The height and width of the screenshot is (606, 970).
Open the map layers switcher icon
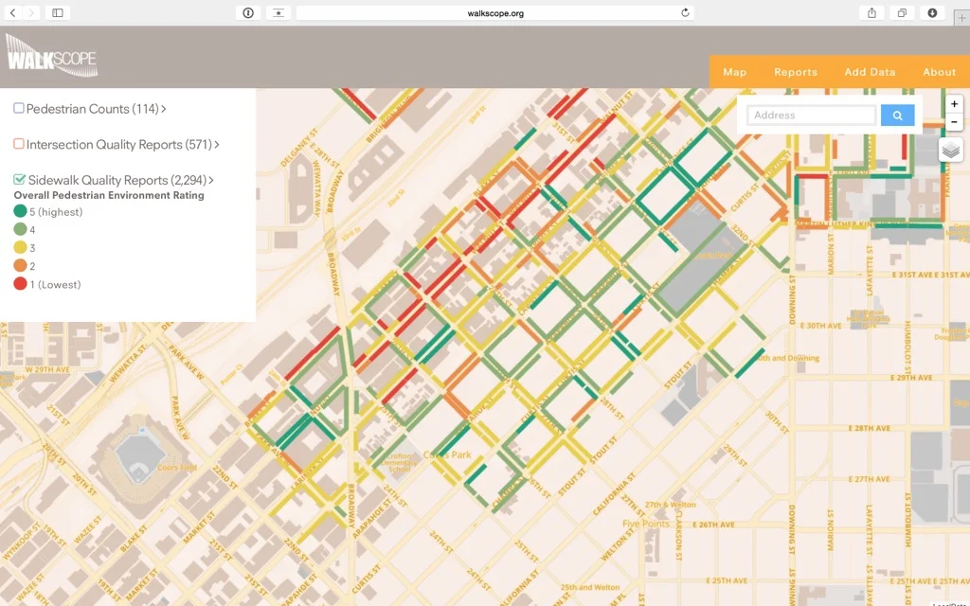click(x=951, y=150)
